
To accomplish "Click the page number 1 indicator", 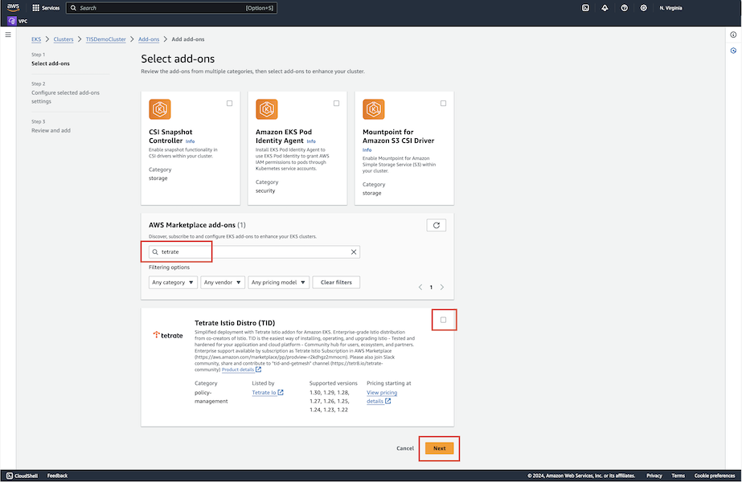I will coord(431,287).
